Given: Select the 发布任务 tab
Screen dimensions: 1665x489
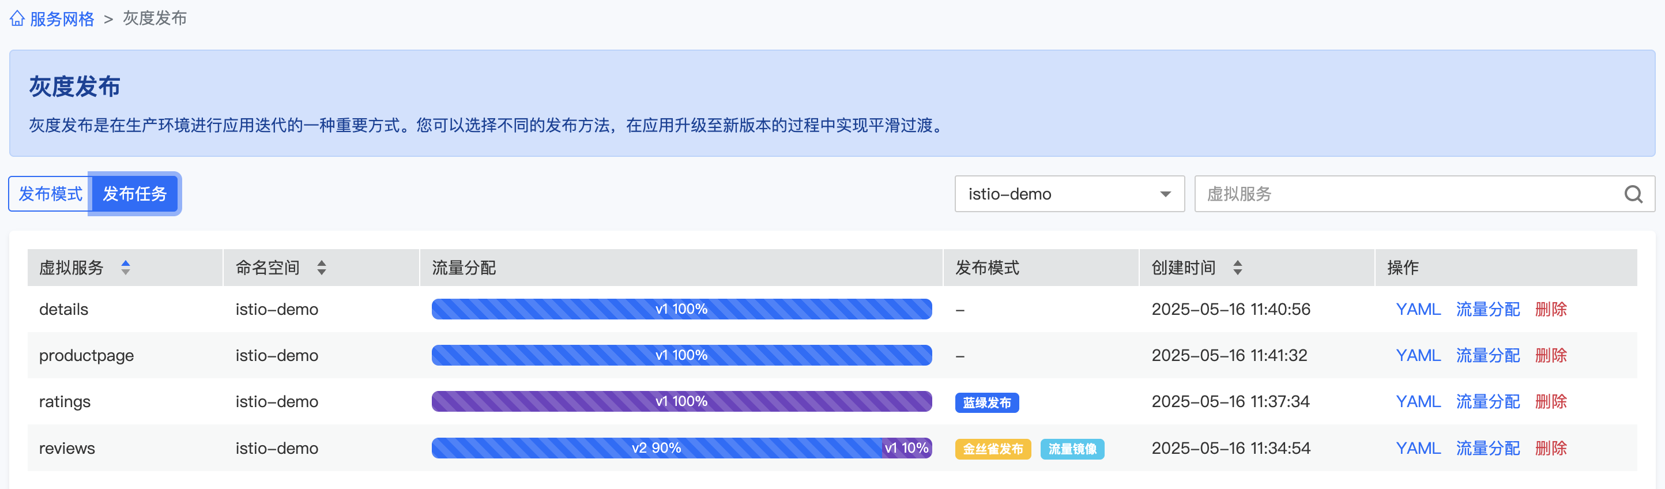Looking at the screenshot, I should (134, 193).
